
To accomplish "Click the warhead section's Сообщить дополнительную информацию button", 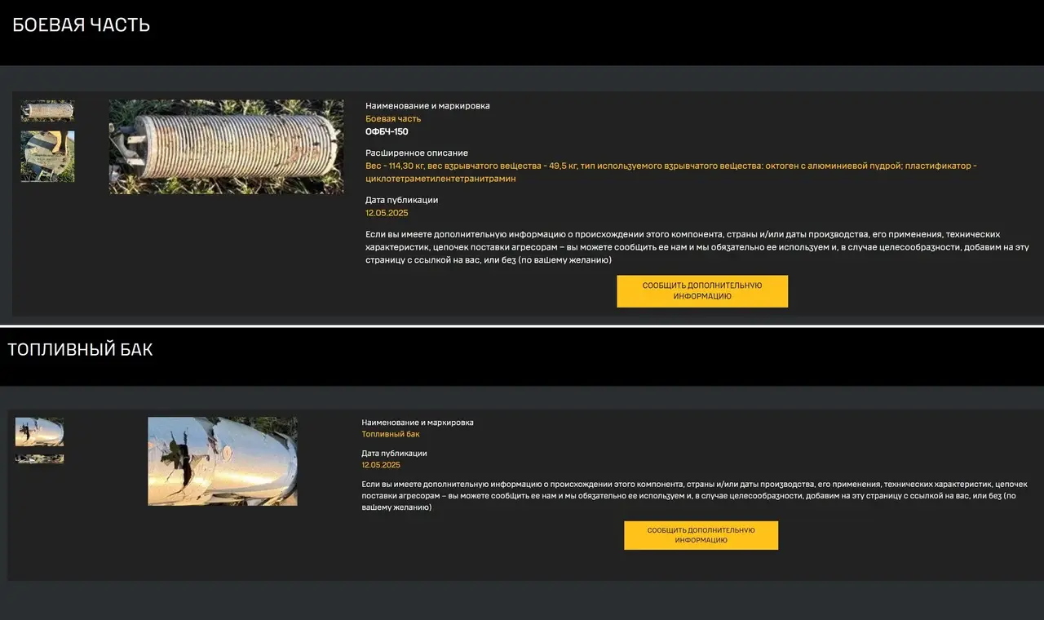I will [702, 291].
